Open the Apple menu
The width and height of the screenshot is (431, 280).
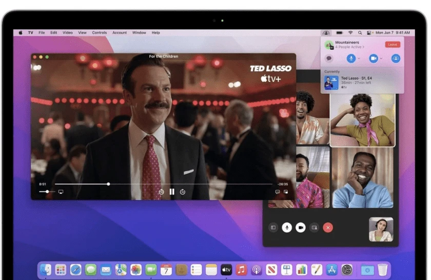click(21, 32)
